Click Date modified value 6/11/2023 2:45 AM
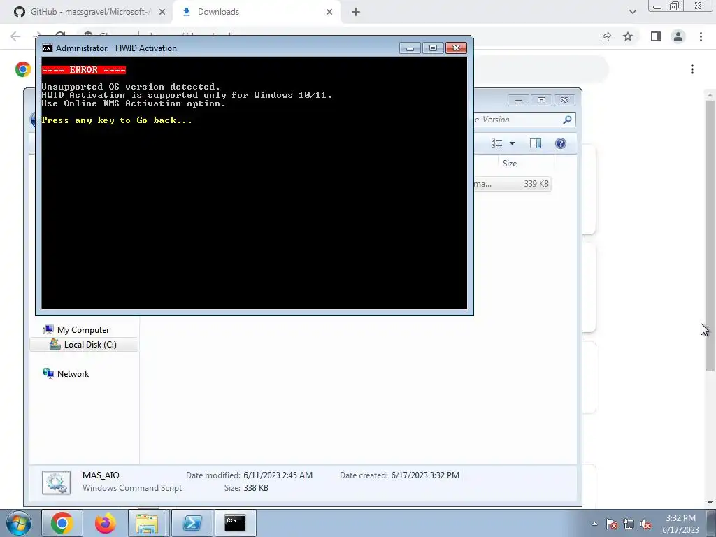The image size is (716, 537). pos(278,475)
